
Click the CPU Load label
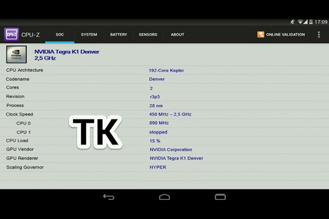tap(17, 141)
